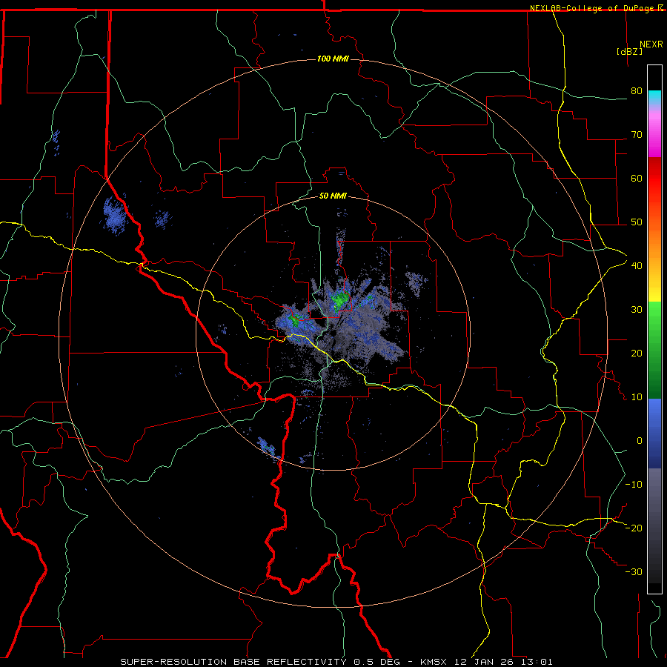This screenshot has height=667, width=667.
Task: Click the 70 dBZ scale value
Action: pyautogui.click(x=637, y=135)
